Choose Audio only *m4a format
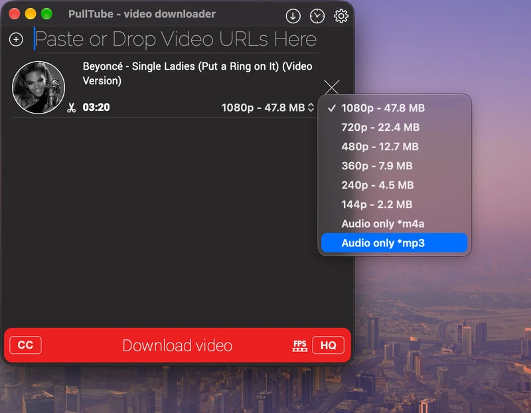531x413 pixels. 394,224
